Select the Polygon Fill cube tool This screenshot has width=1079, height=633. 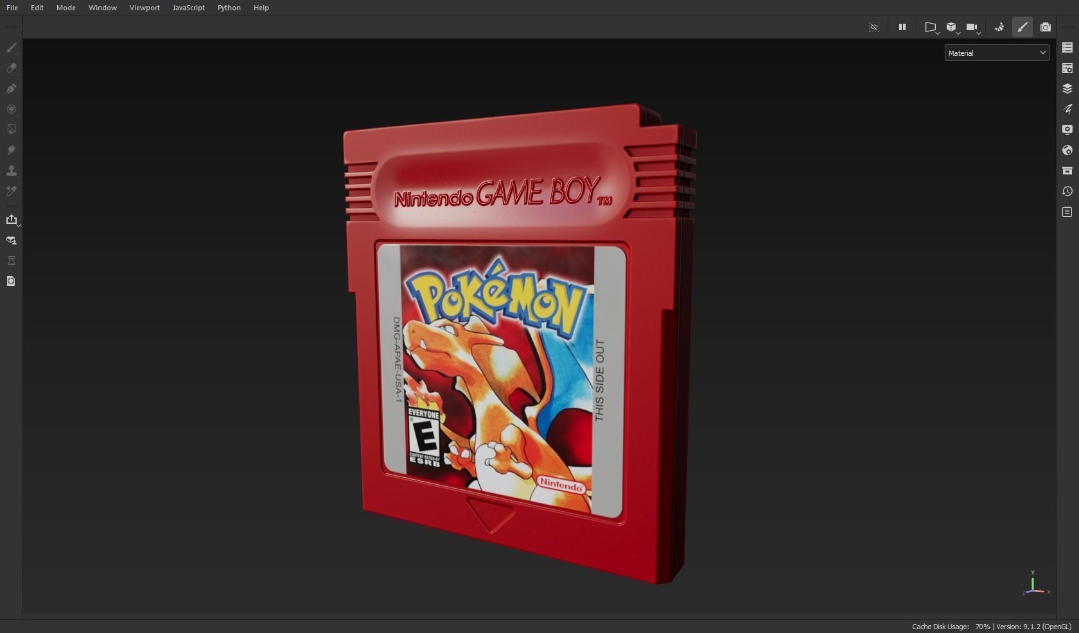(x=12, y=109)
